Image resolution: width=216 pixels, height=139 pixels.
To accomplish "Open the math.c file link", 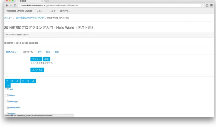I will click(12, 114).
